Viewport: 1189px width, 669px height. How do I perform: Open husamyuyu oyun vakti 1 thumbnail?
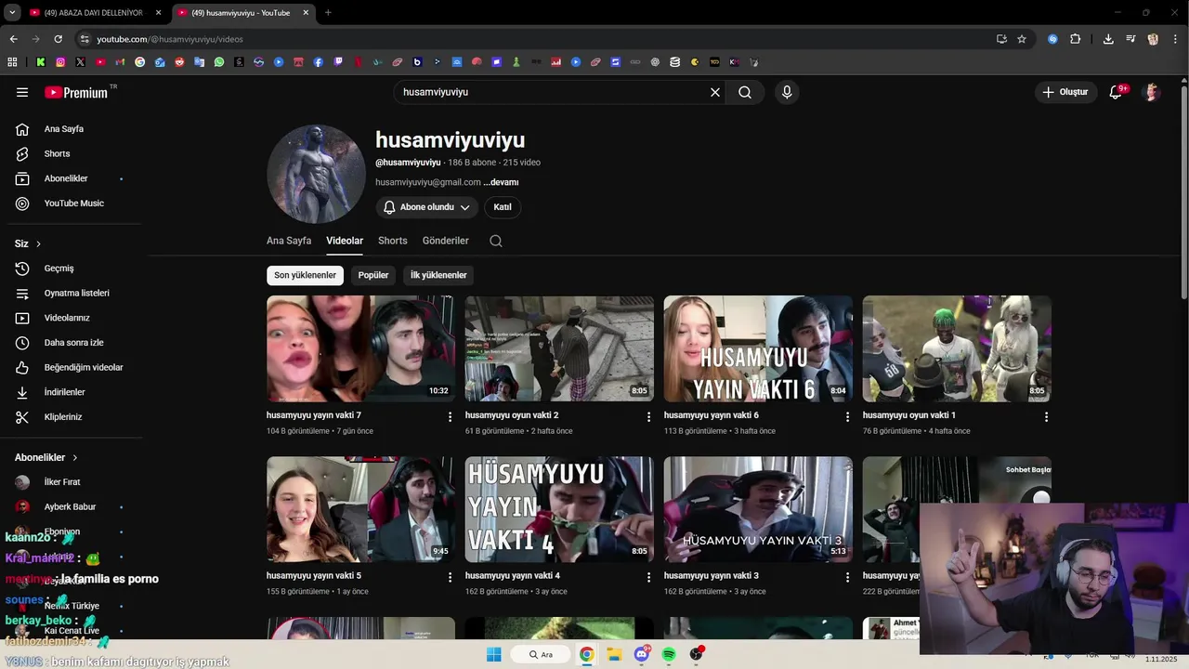point(957,348)
